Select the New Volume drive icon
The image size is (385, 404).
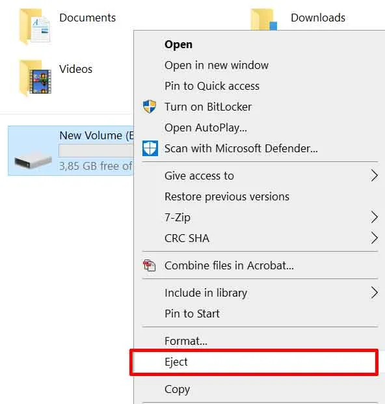33,160
